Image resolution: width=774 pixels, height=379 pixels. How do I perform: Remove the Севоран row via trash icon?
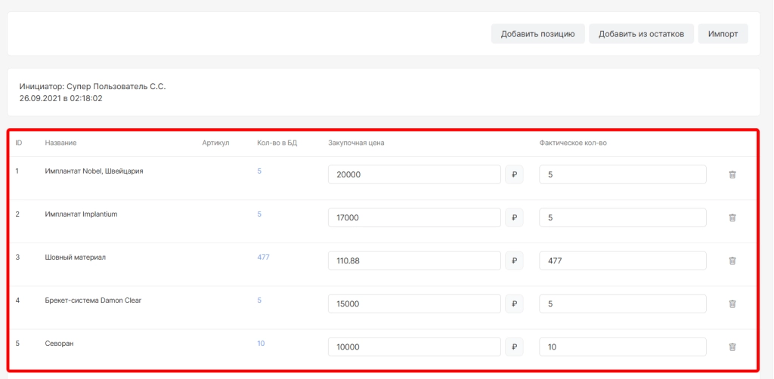coord(732,347)
